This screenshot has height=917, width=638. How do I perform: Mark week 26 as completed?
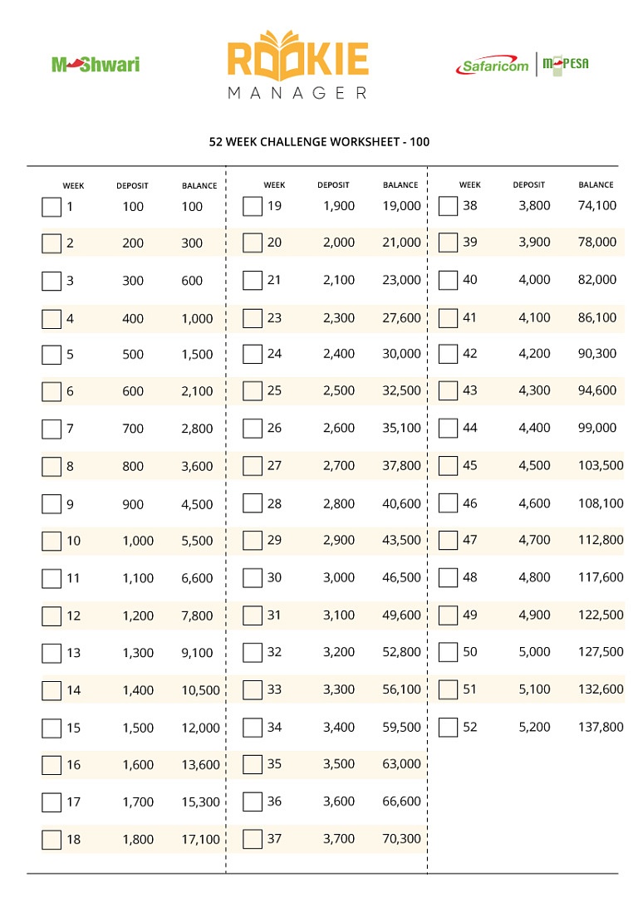tap(253, 428)
